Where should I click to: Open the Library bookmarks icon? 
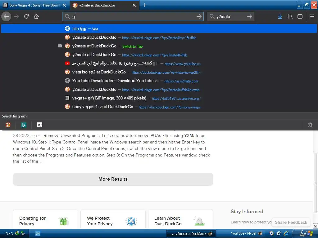point(290,16)
